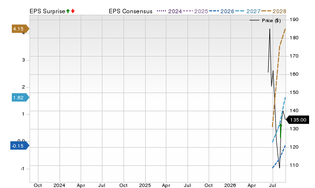
Task: Click the Price ($) legend entry
Action: pos(265,21)
